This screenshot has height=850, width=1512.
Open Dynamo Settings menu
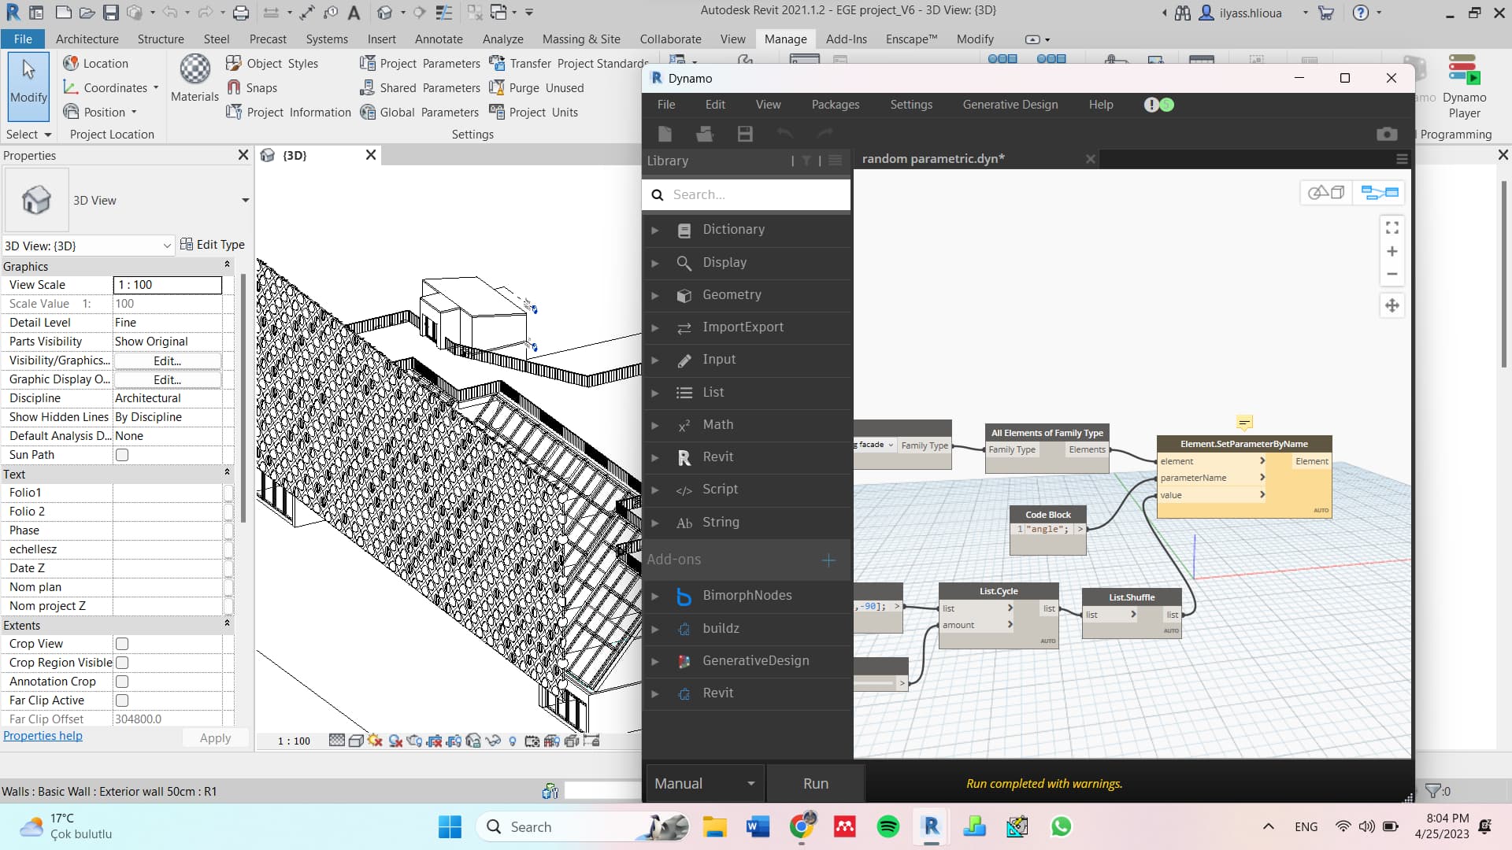(x=911, y=105)
